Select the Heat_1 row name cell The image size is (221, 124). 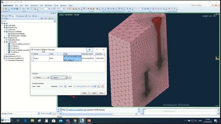pos(41,58)
